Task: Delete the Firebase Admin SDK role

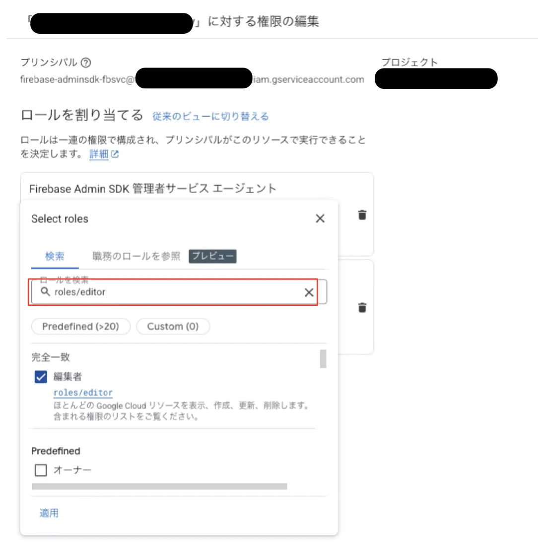Action: tap(362, 215)
